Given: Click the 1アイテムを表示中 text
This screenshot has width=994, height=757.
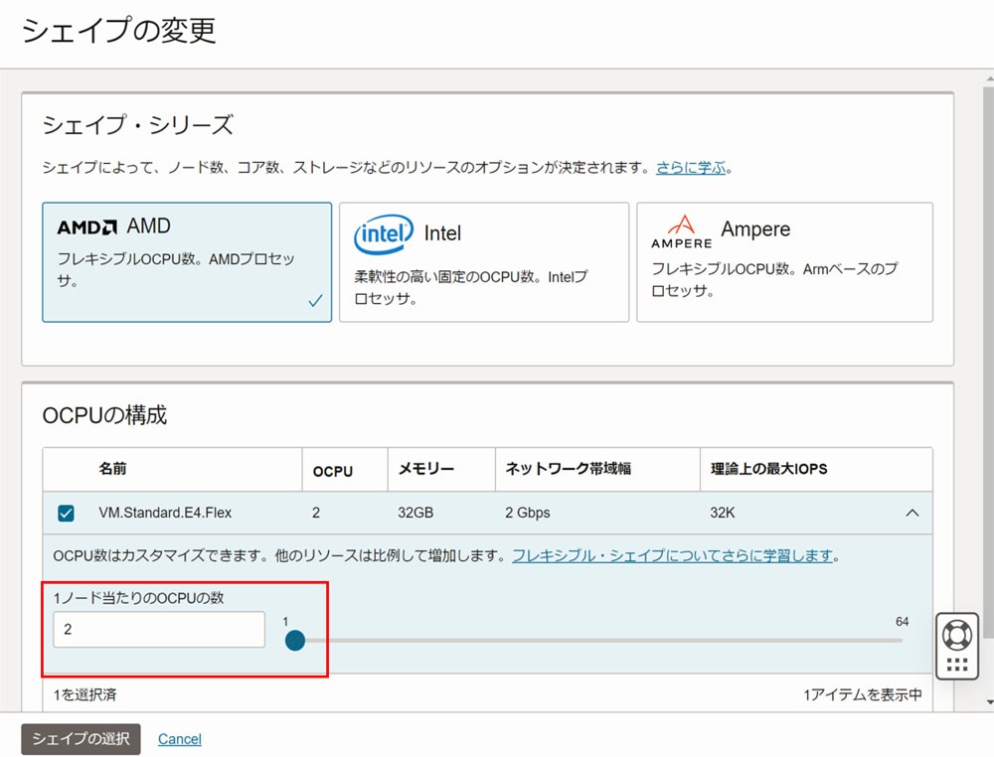Looking at the screenshot, I should [863, 695].
